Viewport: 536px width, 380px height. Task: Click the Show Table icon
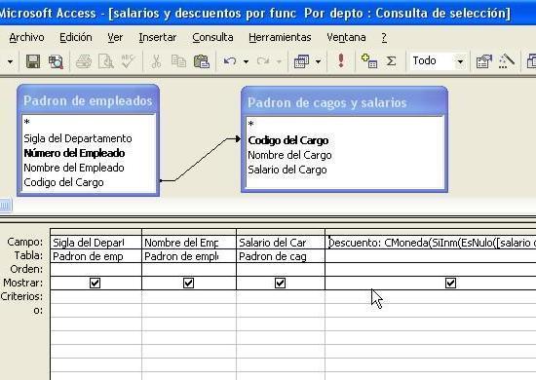click(369, 61)
